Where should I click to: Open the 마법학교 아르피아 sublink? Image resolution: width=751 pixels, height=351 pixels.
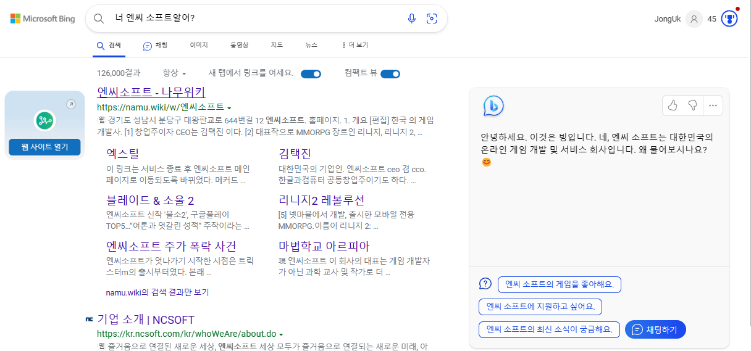click(x=324, y=247)
